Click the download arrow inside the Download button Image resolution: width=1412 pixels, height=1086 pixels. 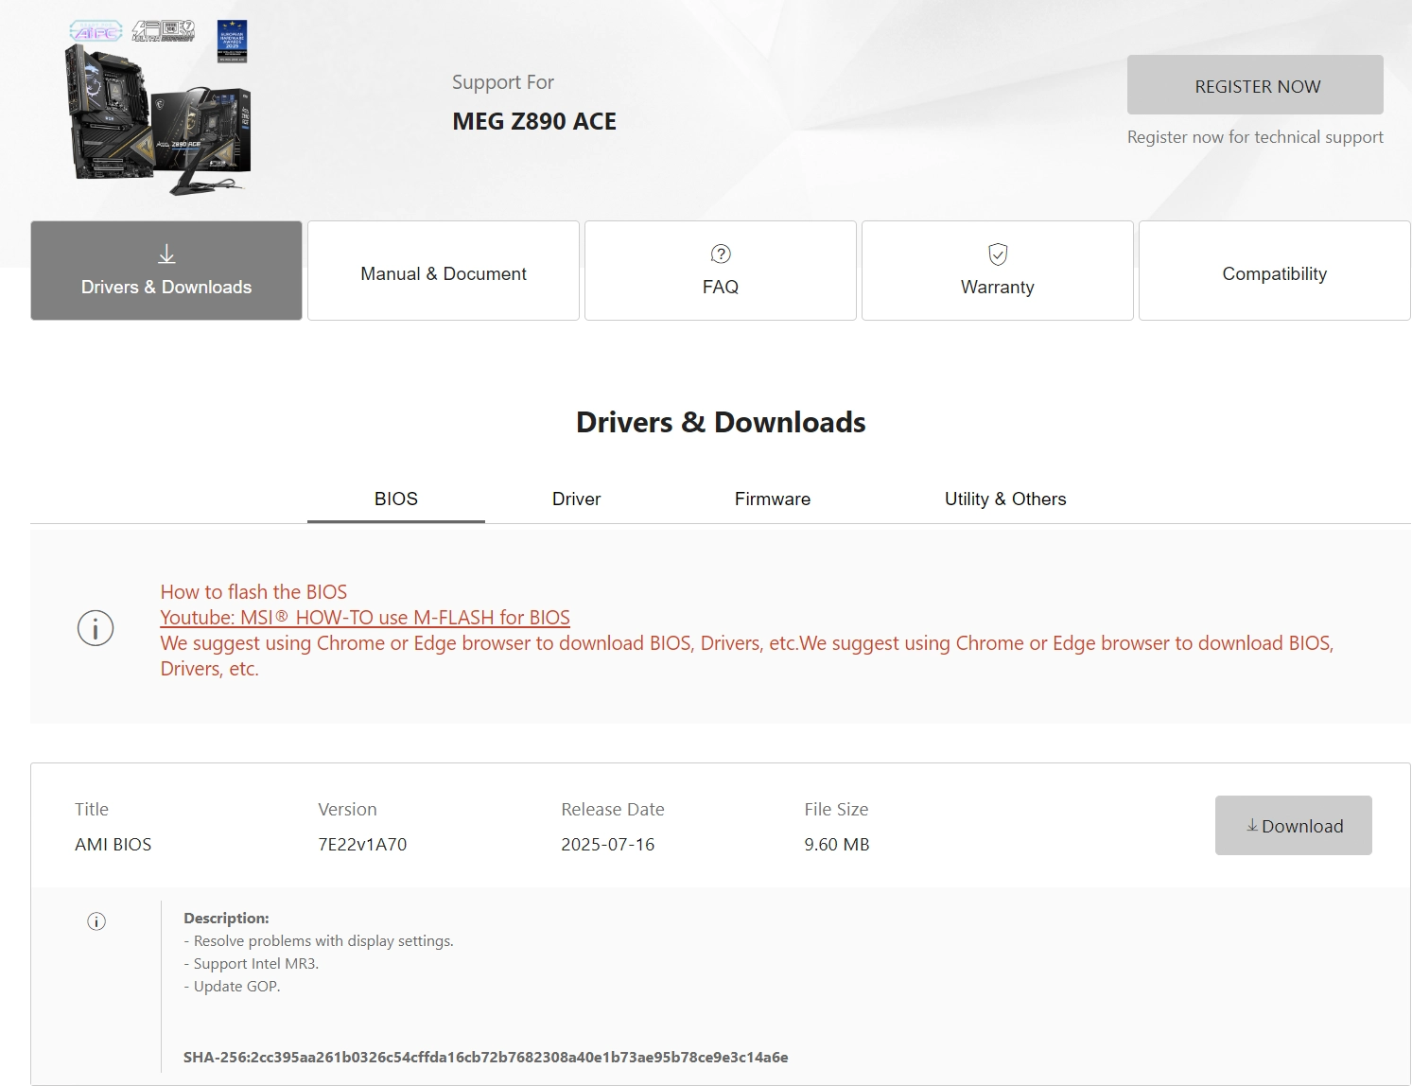[x=1251, y=826]
